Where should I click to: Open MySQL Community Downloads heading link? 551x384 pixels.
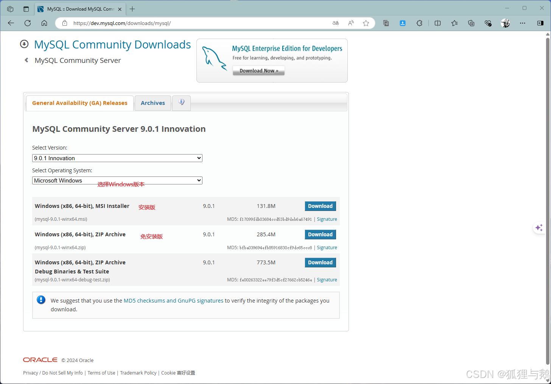click(x=112, y=45)
